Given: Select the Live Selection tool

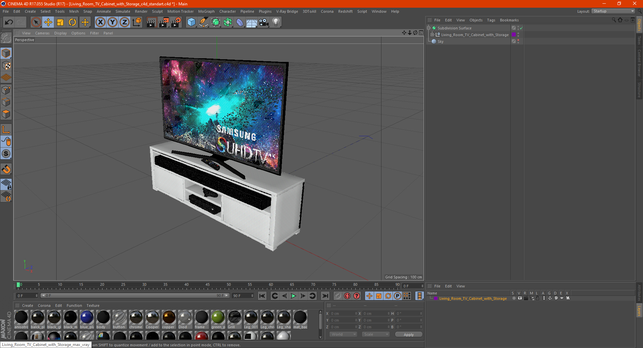Looking at the screenshot, I should tap(36, 22).
